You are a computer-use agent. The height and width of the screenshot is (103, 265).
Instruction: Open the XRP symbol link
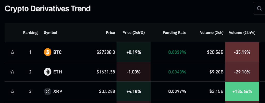click(58, 92)
